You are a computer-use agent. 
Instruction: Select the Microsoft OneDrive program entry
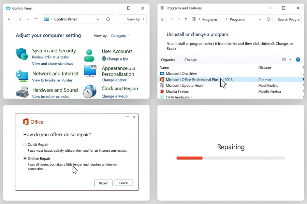click(x=181, y=73)
